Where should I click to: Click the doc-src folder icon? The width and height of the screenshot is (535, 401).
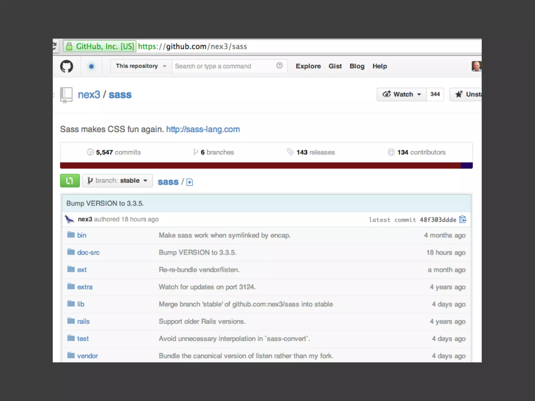click(71, 252)
